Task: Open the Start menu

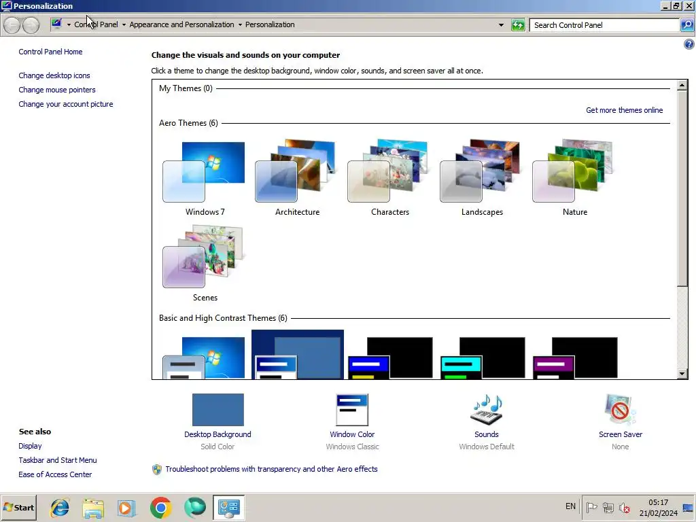Action: pos(18,507)
